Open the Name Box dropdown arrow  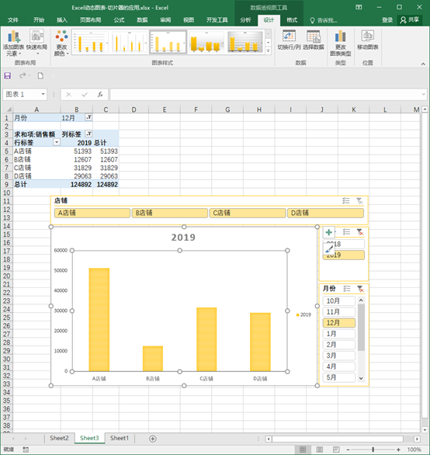43,94
